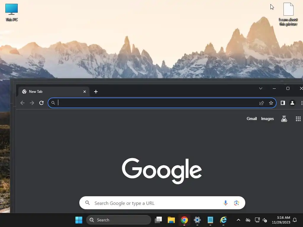Screen dimensions: 303x227
Task: Start voice search with the microphone icon
Action: tap(225, 203)
